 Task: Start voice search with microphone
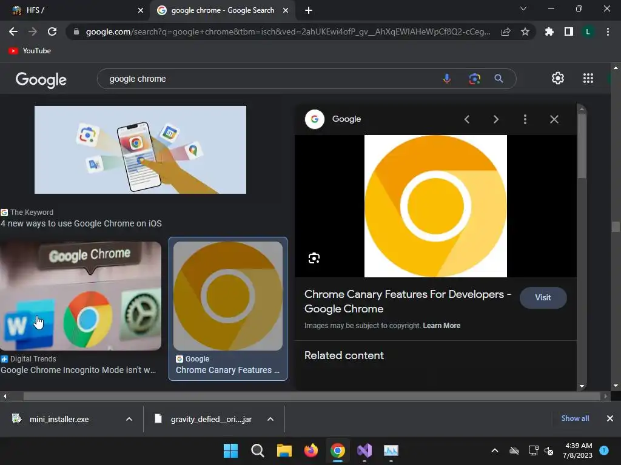pos(447,79)
